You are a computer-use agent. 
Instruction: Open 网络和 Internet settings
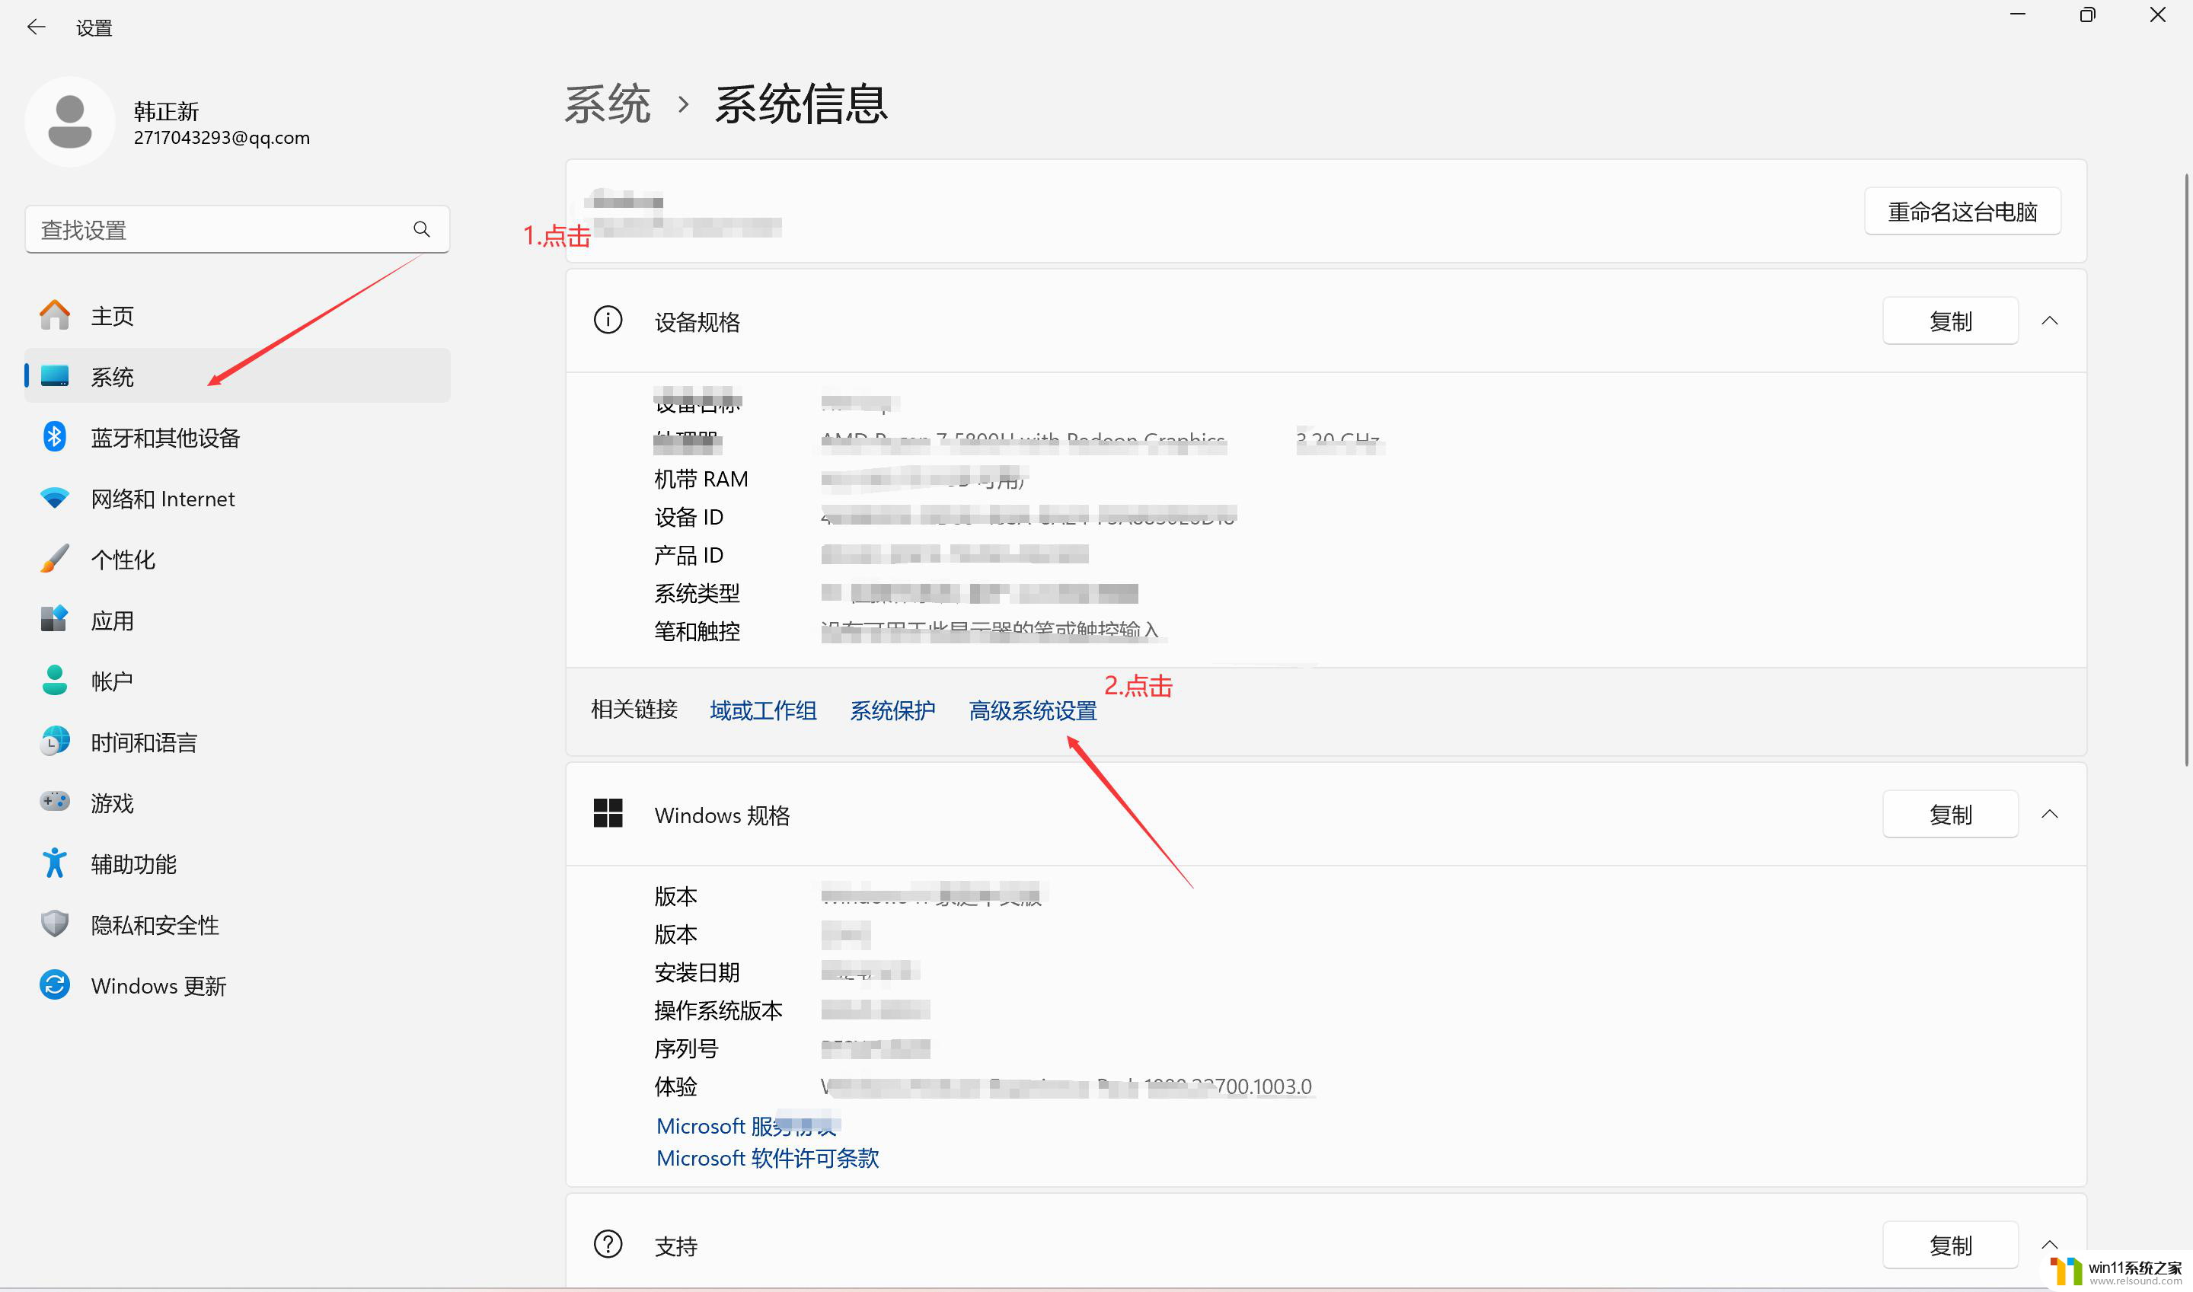point(238,498)
